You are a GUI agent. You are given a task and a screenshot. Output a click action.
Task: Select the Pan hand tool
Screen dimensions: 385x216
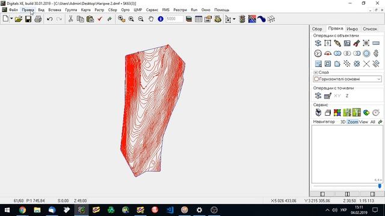pyautogui.click(x=151, y=19)
